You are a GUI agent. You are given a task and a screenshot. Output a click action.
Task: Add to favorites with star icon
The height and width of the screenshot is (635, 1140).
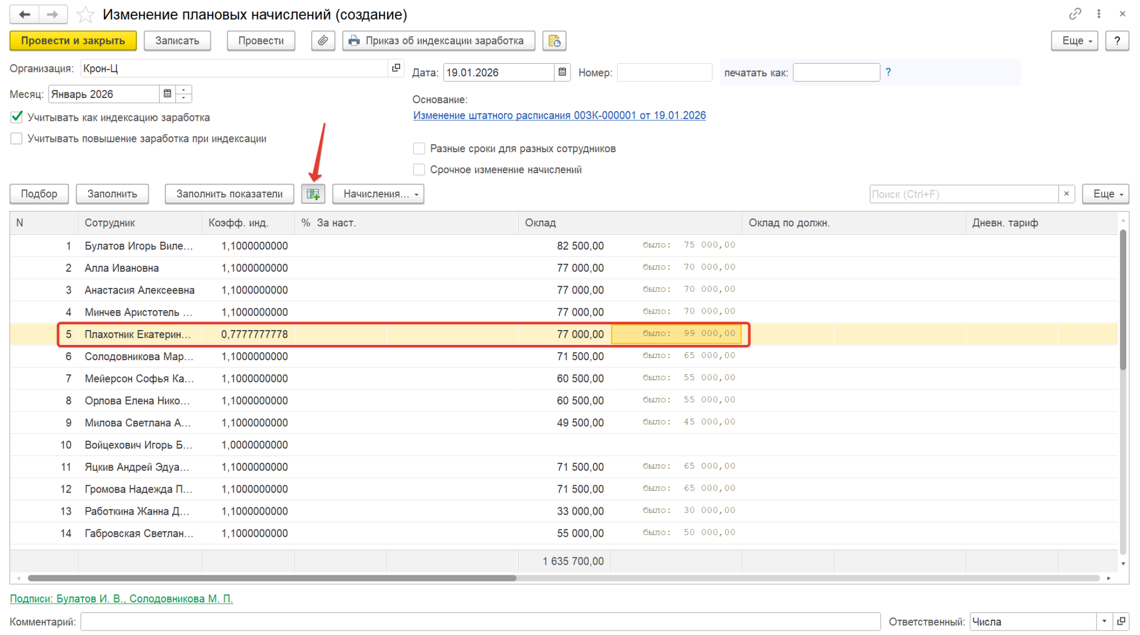[85, 14]
